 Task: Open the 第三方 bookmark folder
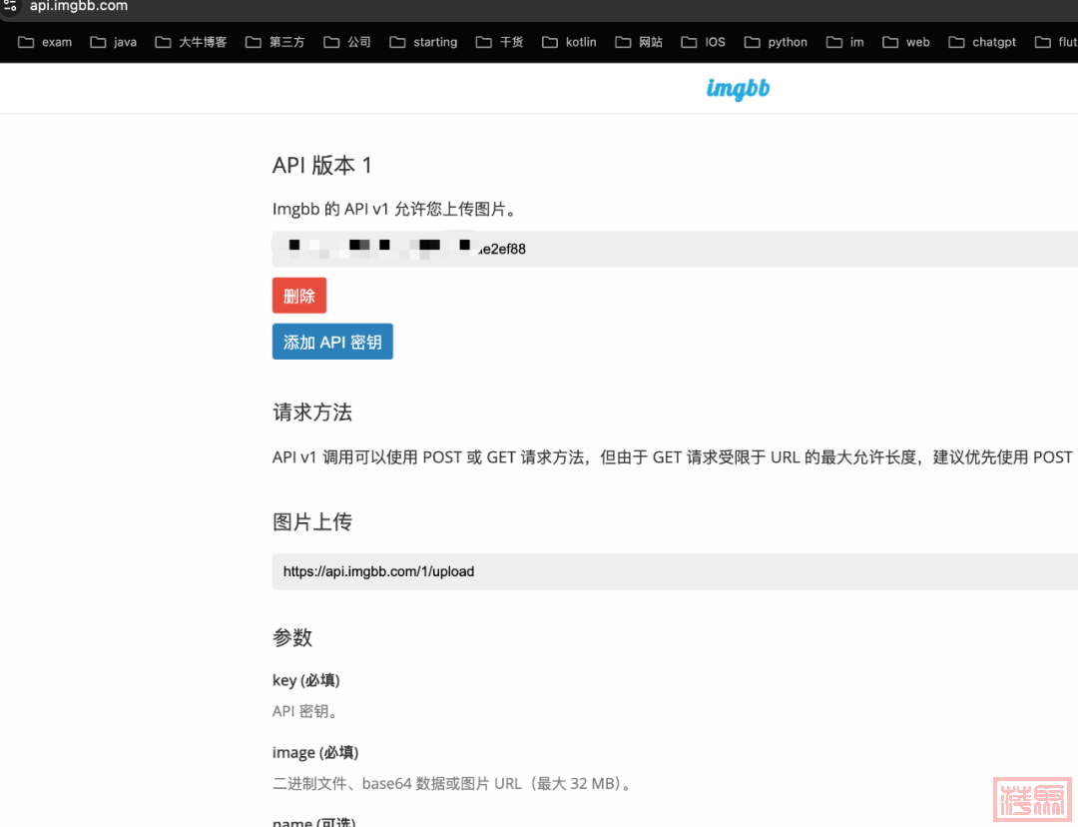tap(275, 42)
